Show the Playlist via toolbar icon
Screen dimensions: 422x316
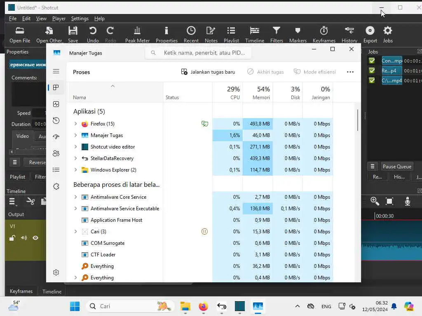coord(231,35)
